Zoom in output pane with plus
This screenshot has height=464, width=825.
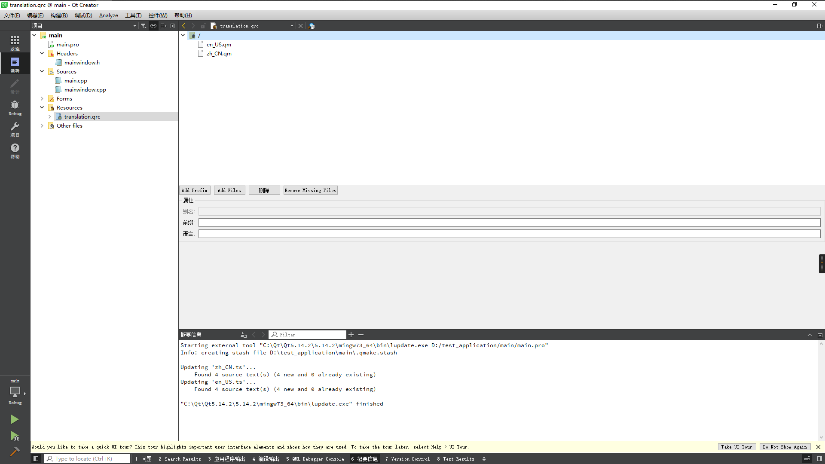click(x=351, y=335)
